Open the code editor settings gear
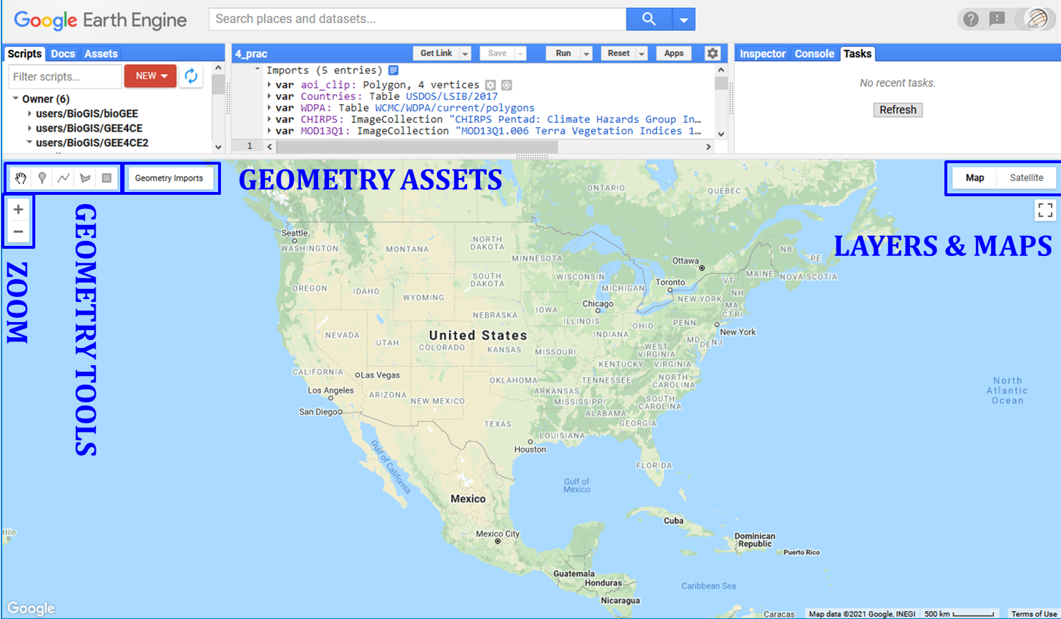This screenshot has height=619, width=1061. click(712, 53)
